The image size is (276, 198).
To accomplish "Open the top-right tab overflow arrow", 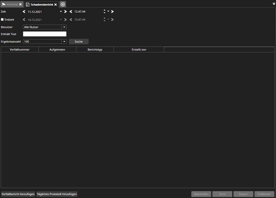I will click(274, 4).
